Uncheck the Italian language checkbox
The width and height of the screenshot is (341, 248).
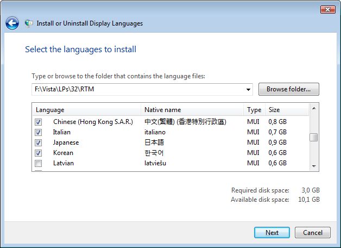coord(38,132)
